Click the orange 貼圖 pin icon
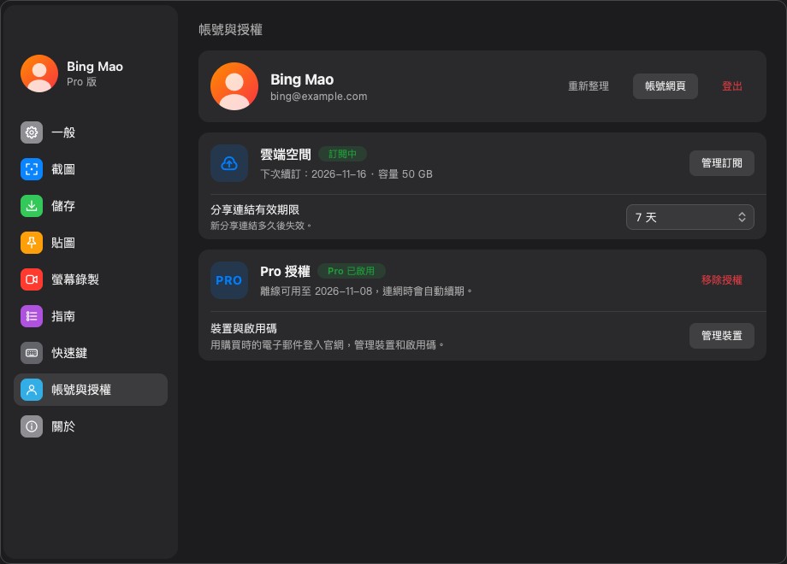787x564 pixels. click(32, 243)
